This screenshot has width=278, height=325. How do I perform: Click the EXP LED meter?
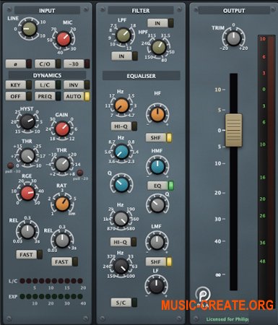51,296
